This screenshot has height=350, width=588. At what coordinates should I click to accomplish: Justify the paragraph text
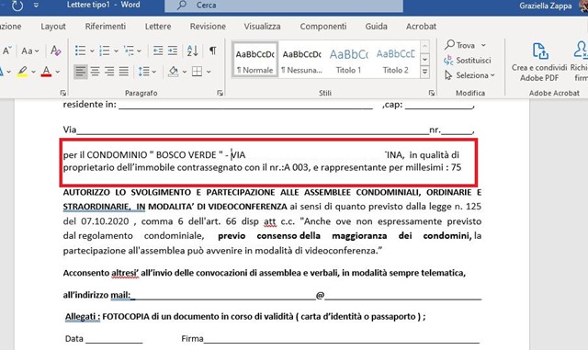pos(123,71)
